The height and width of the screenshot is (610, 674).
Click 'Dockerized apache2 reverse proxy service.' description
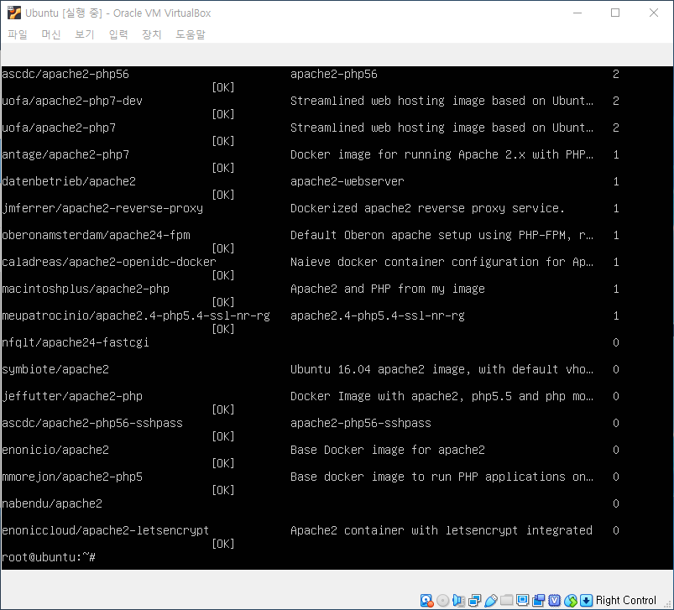[428, 208]
